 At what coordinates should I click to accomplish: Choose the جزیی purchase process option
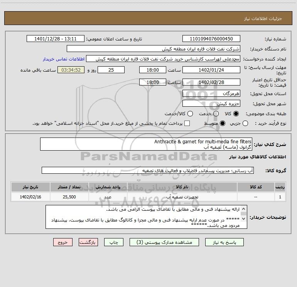(x=245, y=123)
